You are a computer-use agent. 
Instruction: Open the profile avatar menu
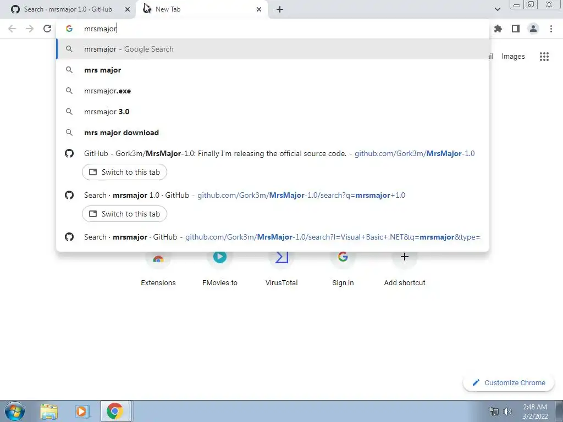[x=533, y=29]
